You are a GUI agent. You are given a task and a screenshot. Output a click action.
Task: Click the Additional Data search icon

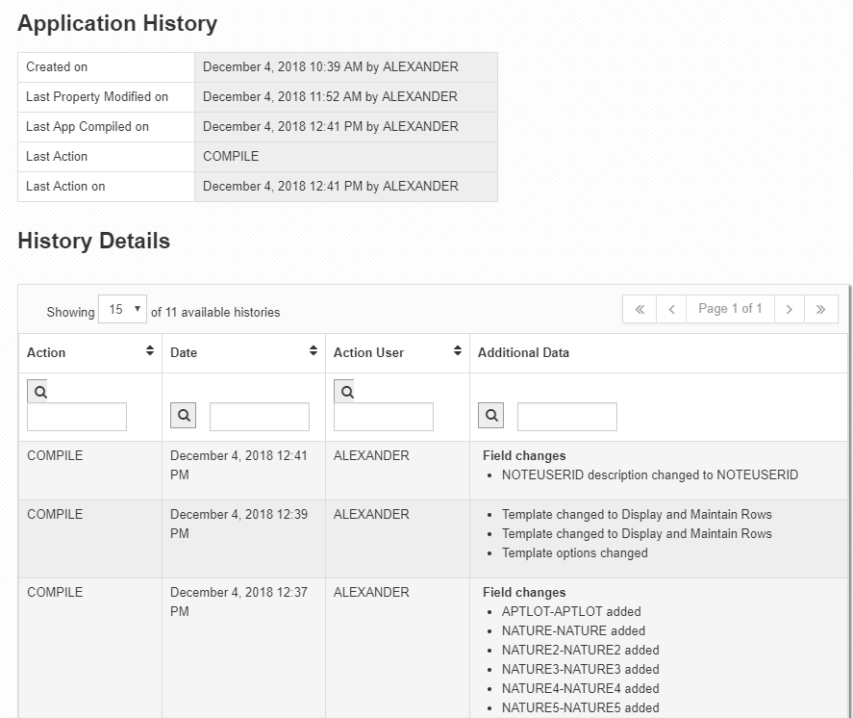(x=490, y=415)
